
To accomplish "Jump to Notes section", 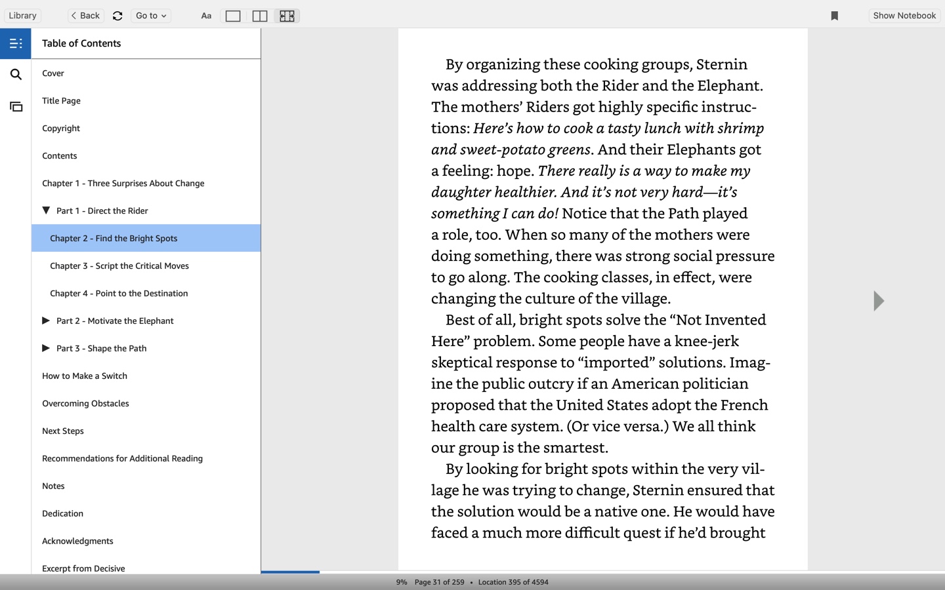I will (146, 486).
